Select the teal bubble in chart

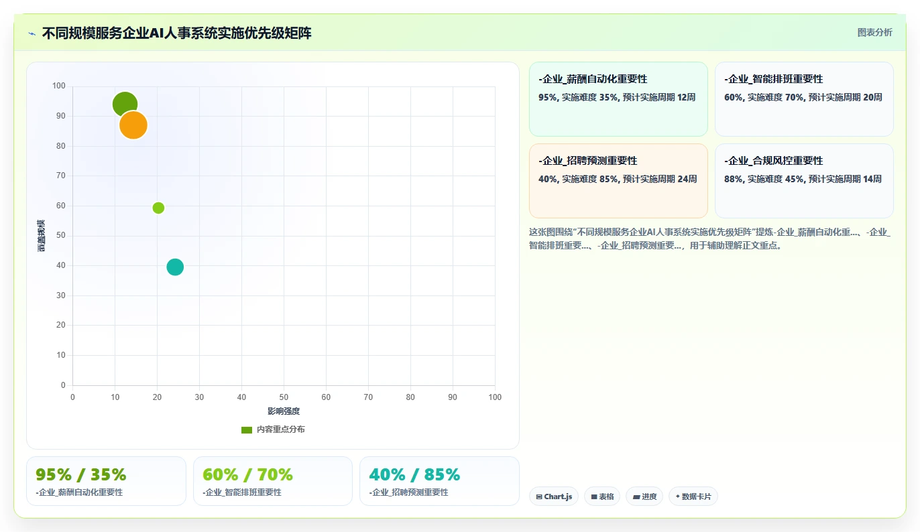pyautogui.click(x=175, y=267)
